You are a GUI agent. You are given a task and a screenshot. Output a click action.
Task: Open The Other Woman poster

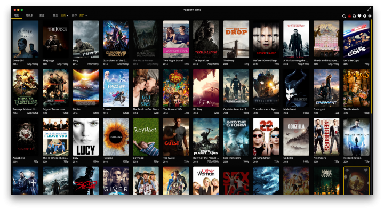coord(206,181)
